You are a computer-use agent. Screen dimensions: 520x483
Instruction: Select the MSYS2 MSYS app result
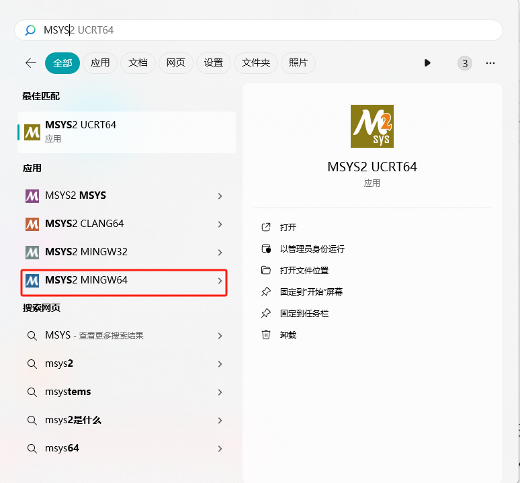point(124,196)
